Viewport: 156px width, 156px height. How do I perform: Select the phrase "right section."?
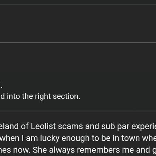coord(58,96)
